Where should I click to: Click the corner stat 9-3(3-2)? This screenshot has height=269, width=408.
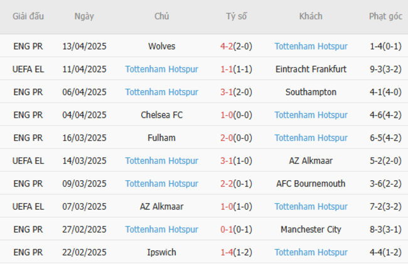pyautogui.click(x=385, y=69)
